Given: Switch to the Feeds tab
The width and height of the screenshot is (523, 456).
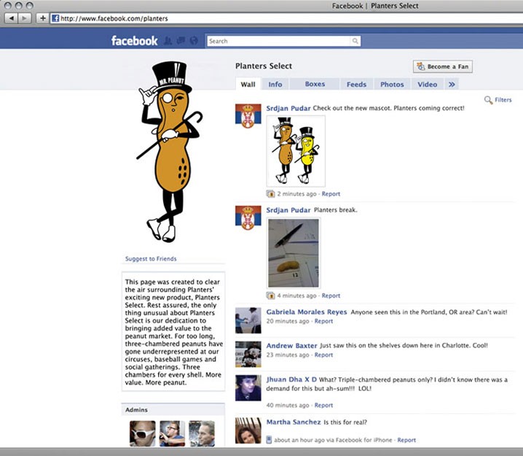Looking at the screenshot, I should point(357,84).
